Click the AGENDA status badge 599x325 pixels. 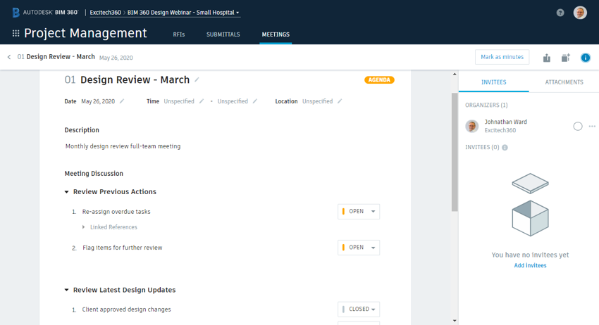point(379,79)
